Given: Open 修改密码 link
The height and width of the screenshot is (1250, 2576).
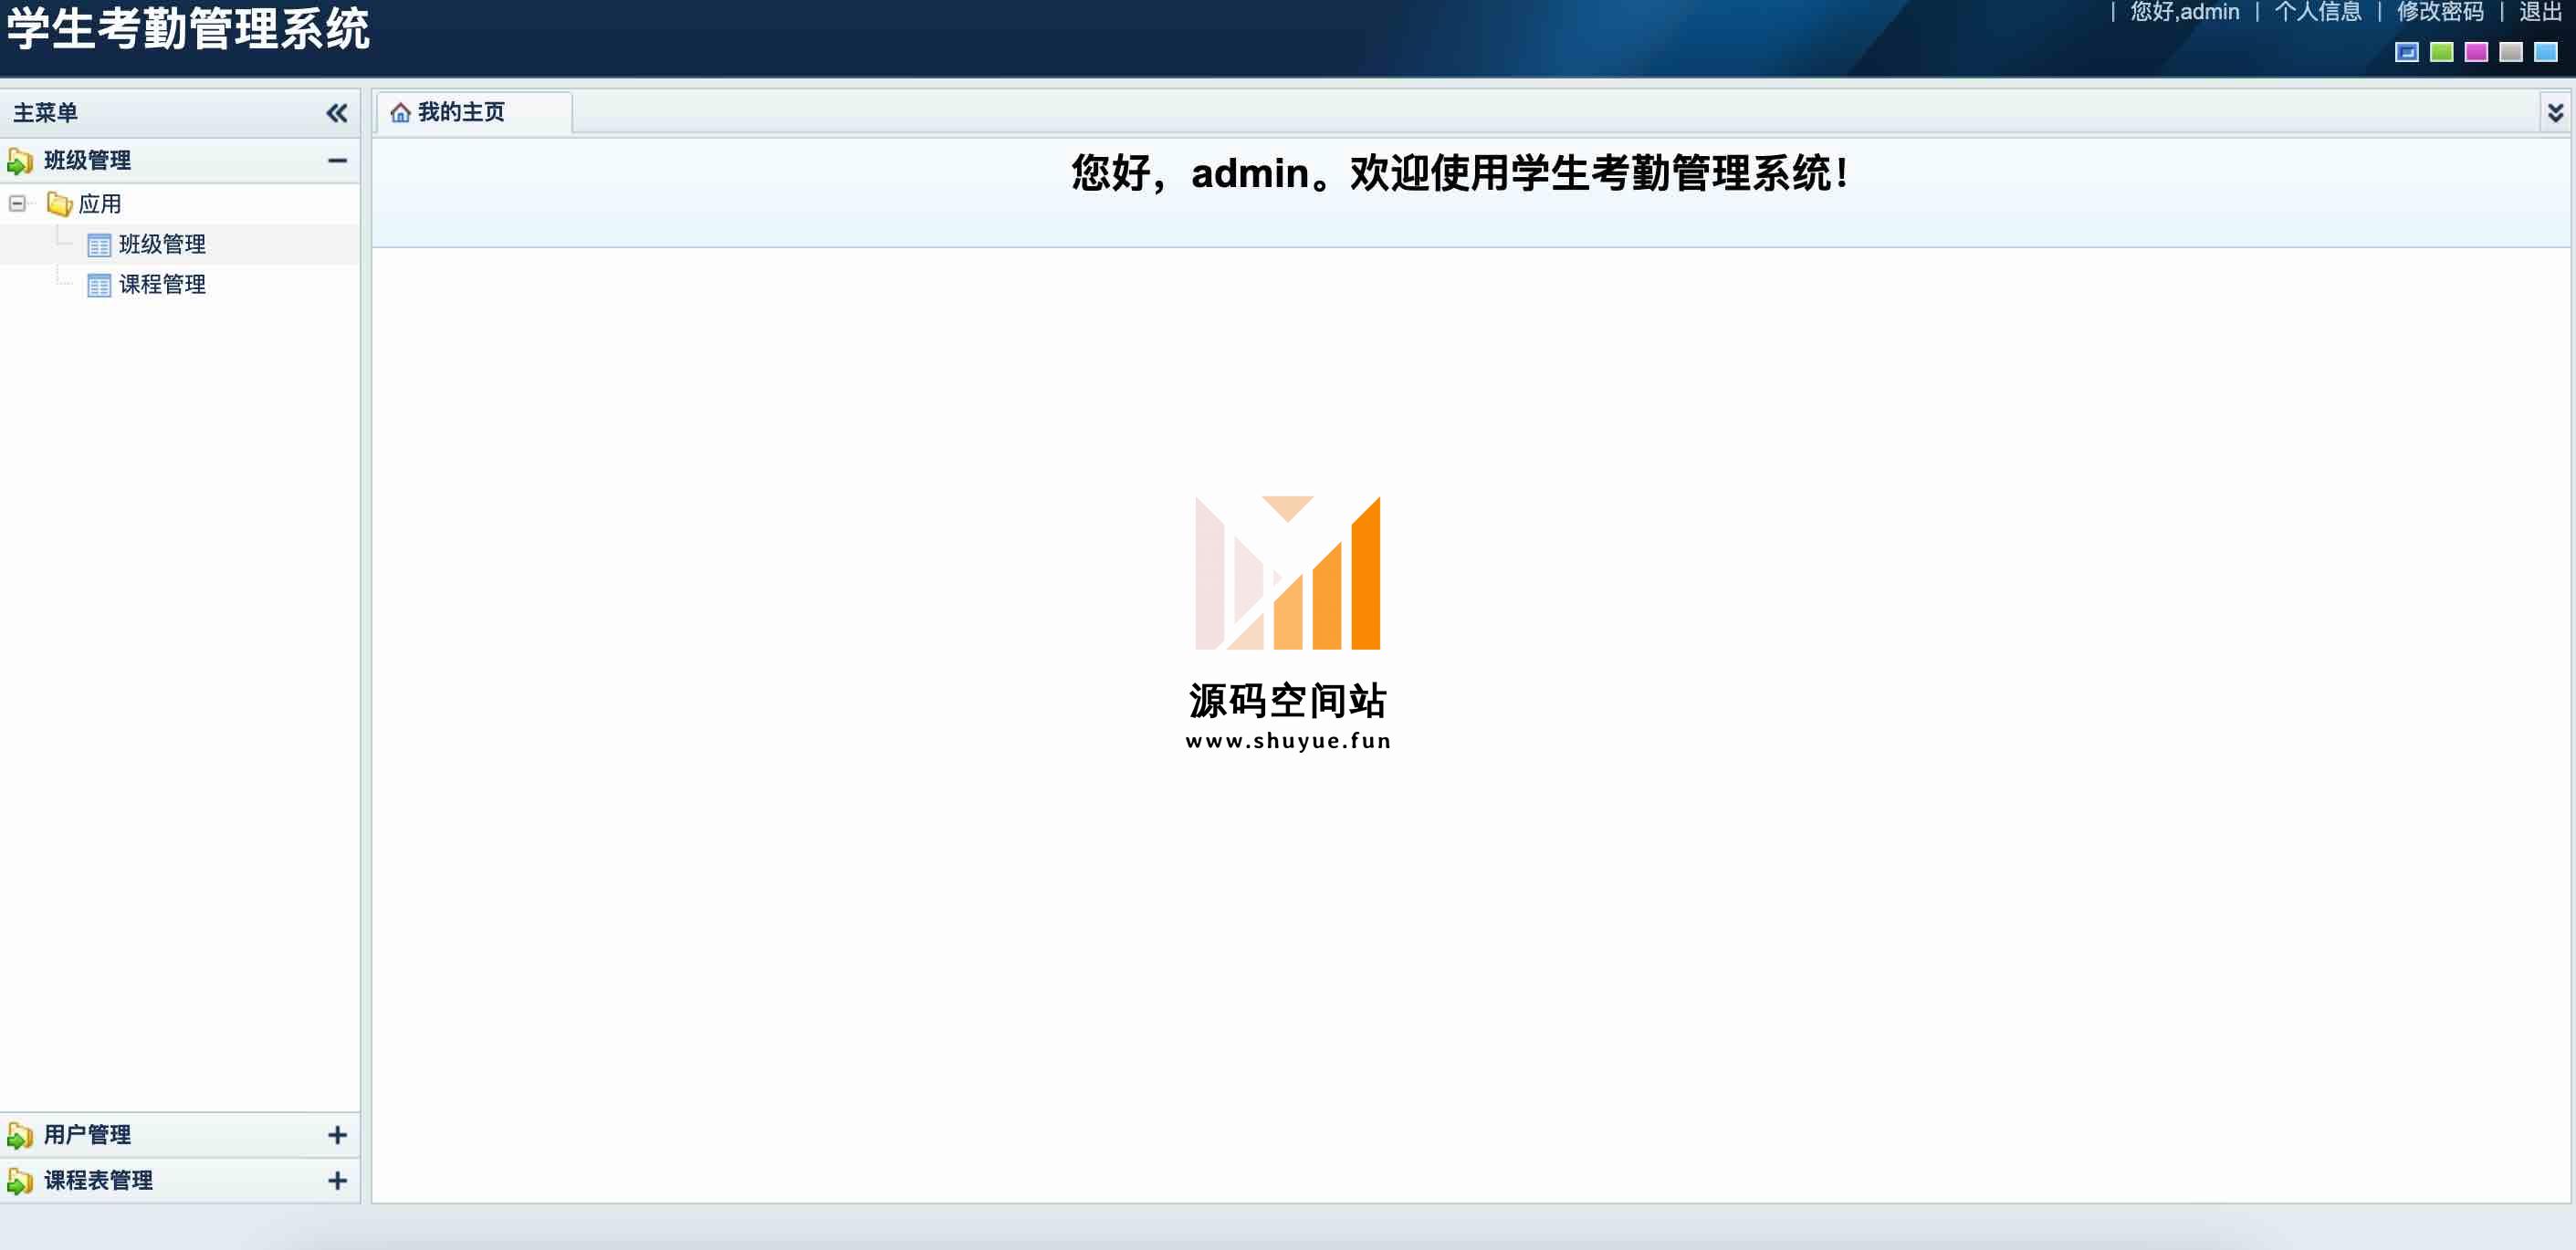Looking at the screenshot, I should (x=2440, y=12).
